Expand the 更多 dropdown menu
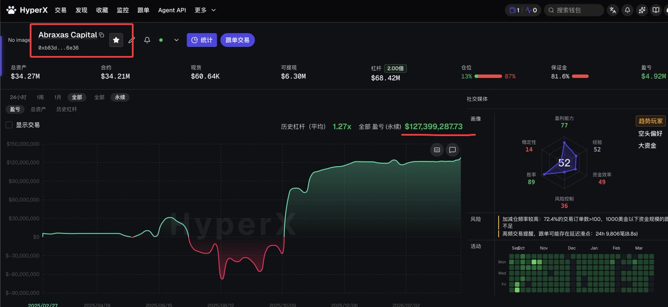 205,10
